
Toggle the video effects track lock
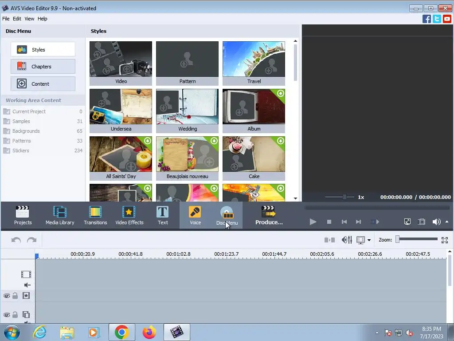[15, 296]
